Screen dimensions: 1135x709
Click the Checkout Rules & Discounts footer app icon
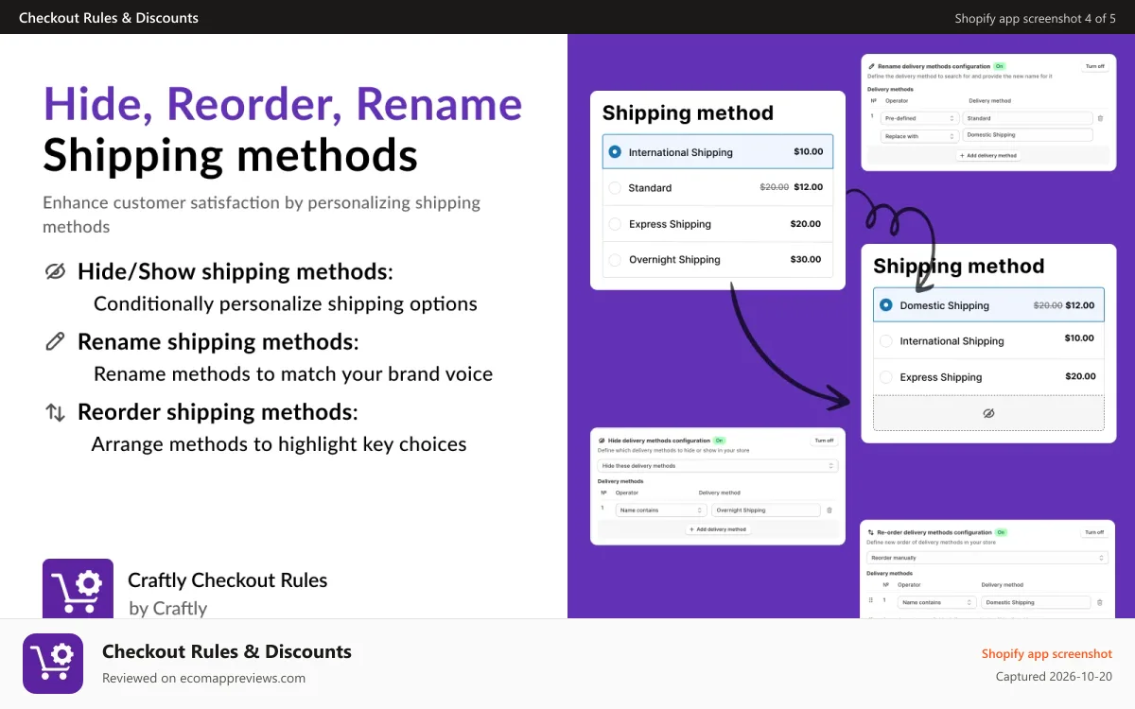[x=53, y=664]
